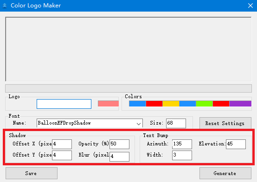Screen dimensions: 257x182
Task: Select the green swatch in Colors
Action: coord(204,104)
